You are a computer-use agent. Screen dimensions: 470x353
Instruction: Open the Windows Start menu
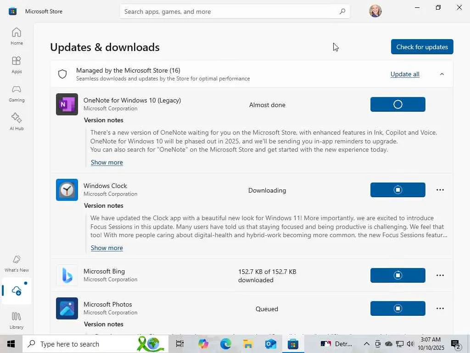(11, 344)
